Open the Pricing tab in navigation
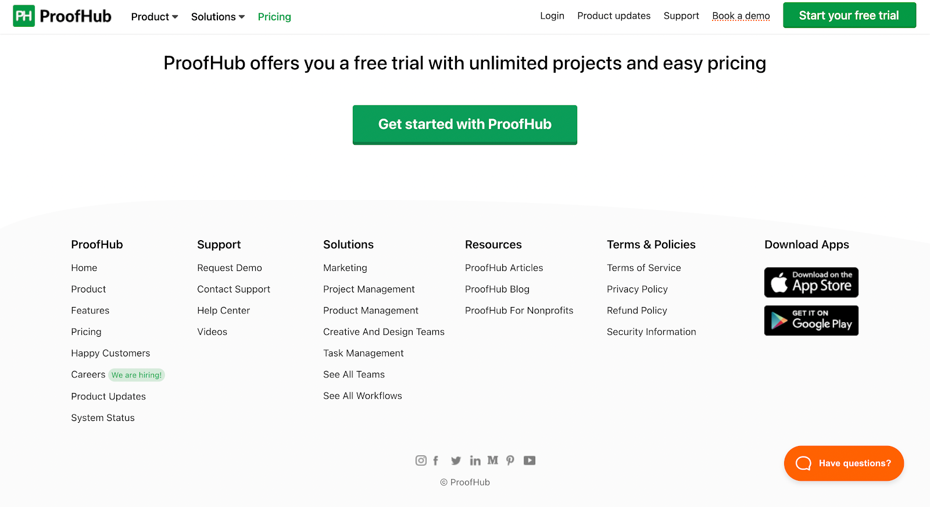Screen dimensions: 930x507 [274, 17]
